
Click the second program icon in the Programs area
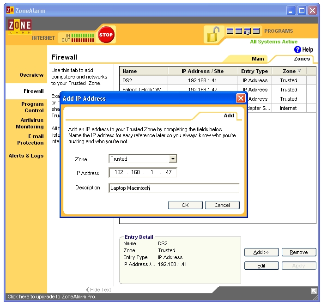(x=238, y=31)
